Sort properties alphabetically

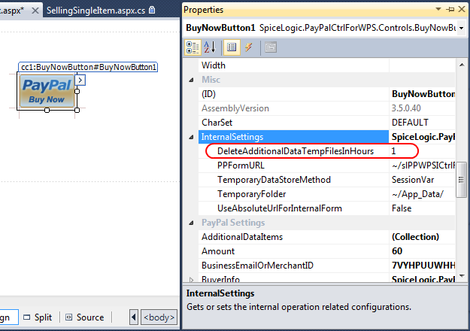tap(211, 47)
